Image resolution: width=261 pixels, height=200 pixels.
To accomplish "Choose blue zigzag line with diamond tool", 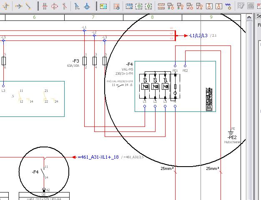I will click(228, 6).
